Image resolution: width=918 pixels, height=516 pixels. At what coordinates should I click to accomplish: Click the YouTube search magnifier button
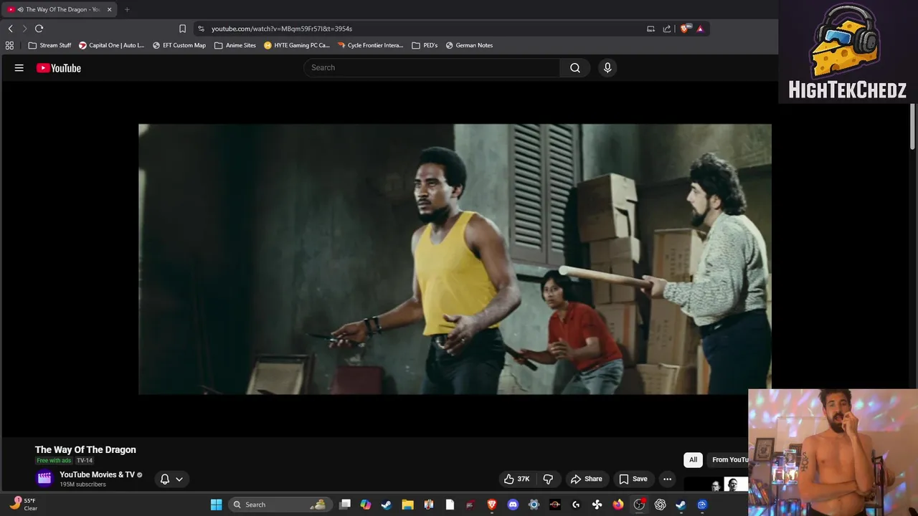[x=575, y=67]
